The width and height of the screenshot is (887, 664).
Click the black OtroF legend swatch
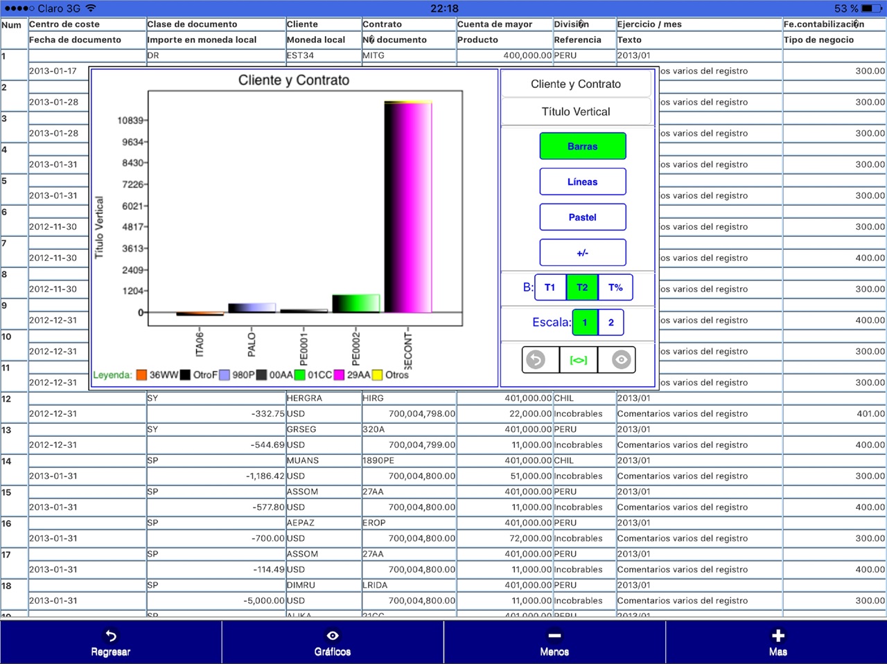[185, 375]
